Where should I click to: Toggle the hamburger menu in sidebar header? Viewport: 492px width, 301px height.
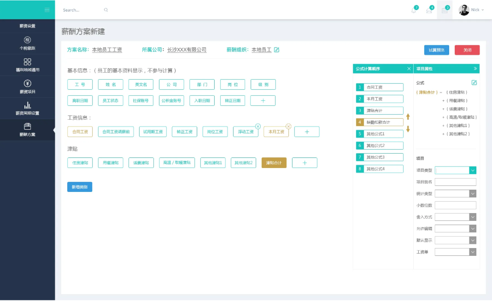click(x=47, y=10)
